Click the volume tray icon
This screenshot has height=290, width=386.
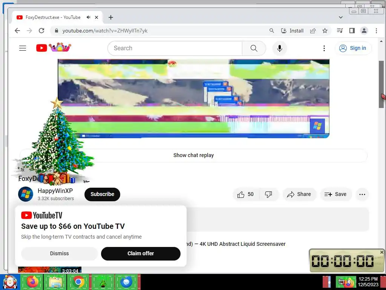tap(349, 282)
